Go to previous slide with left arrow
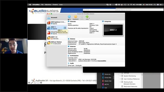The width and height of the screenshot is (164, 92). 29,83
